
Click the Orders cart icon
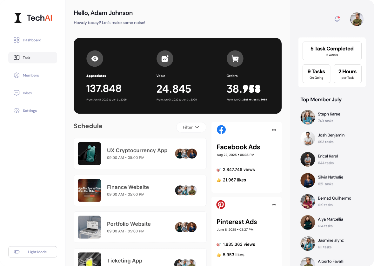pos(235,58)
